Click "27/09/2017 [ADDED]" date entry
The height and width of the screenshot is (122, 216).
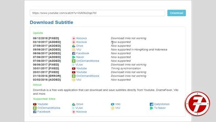click(x=47, y=46)
